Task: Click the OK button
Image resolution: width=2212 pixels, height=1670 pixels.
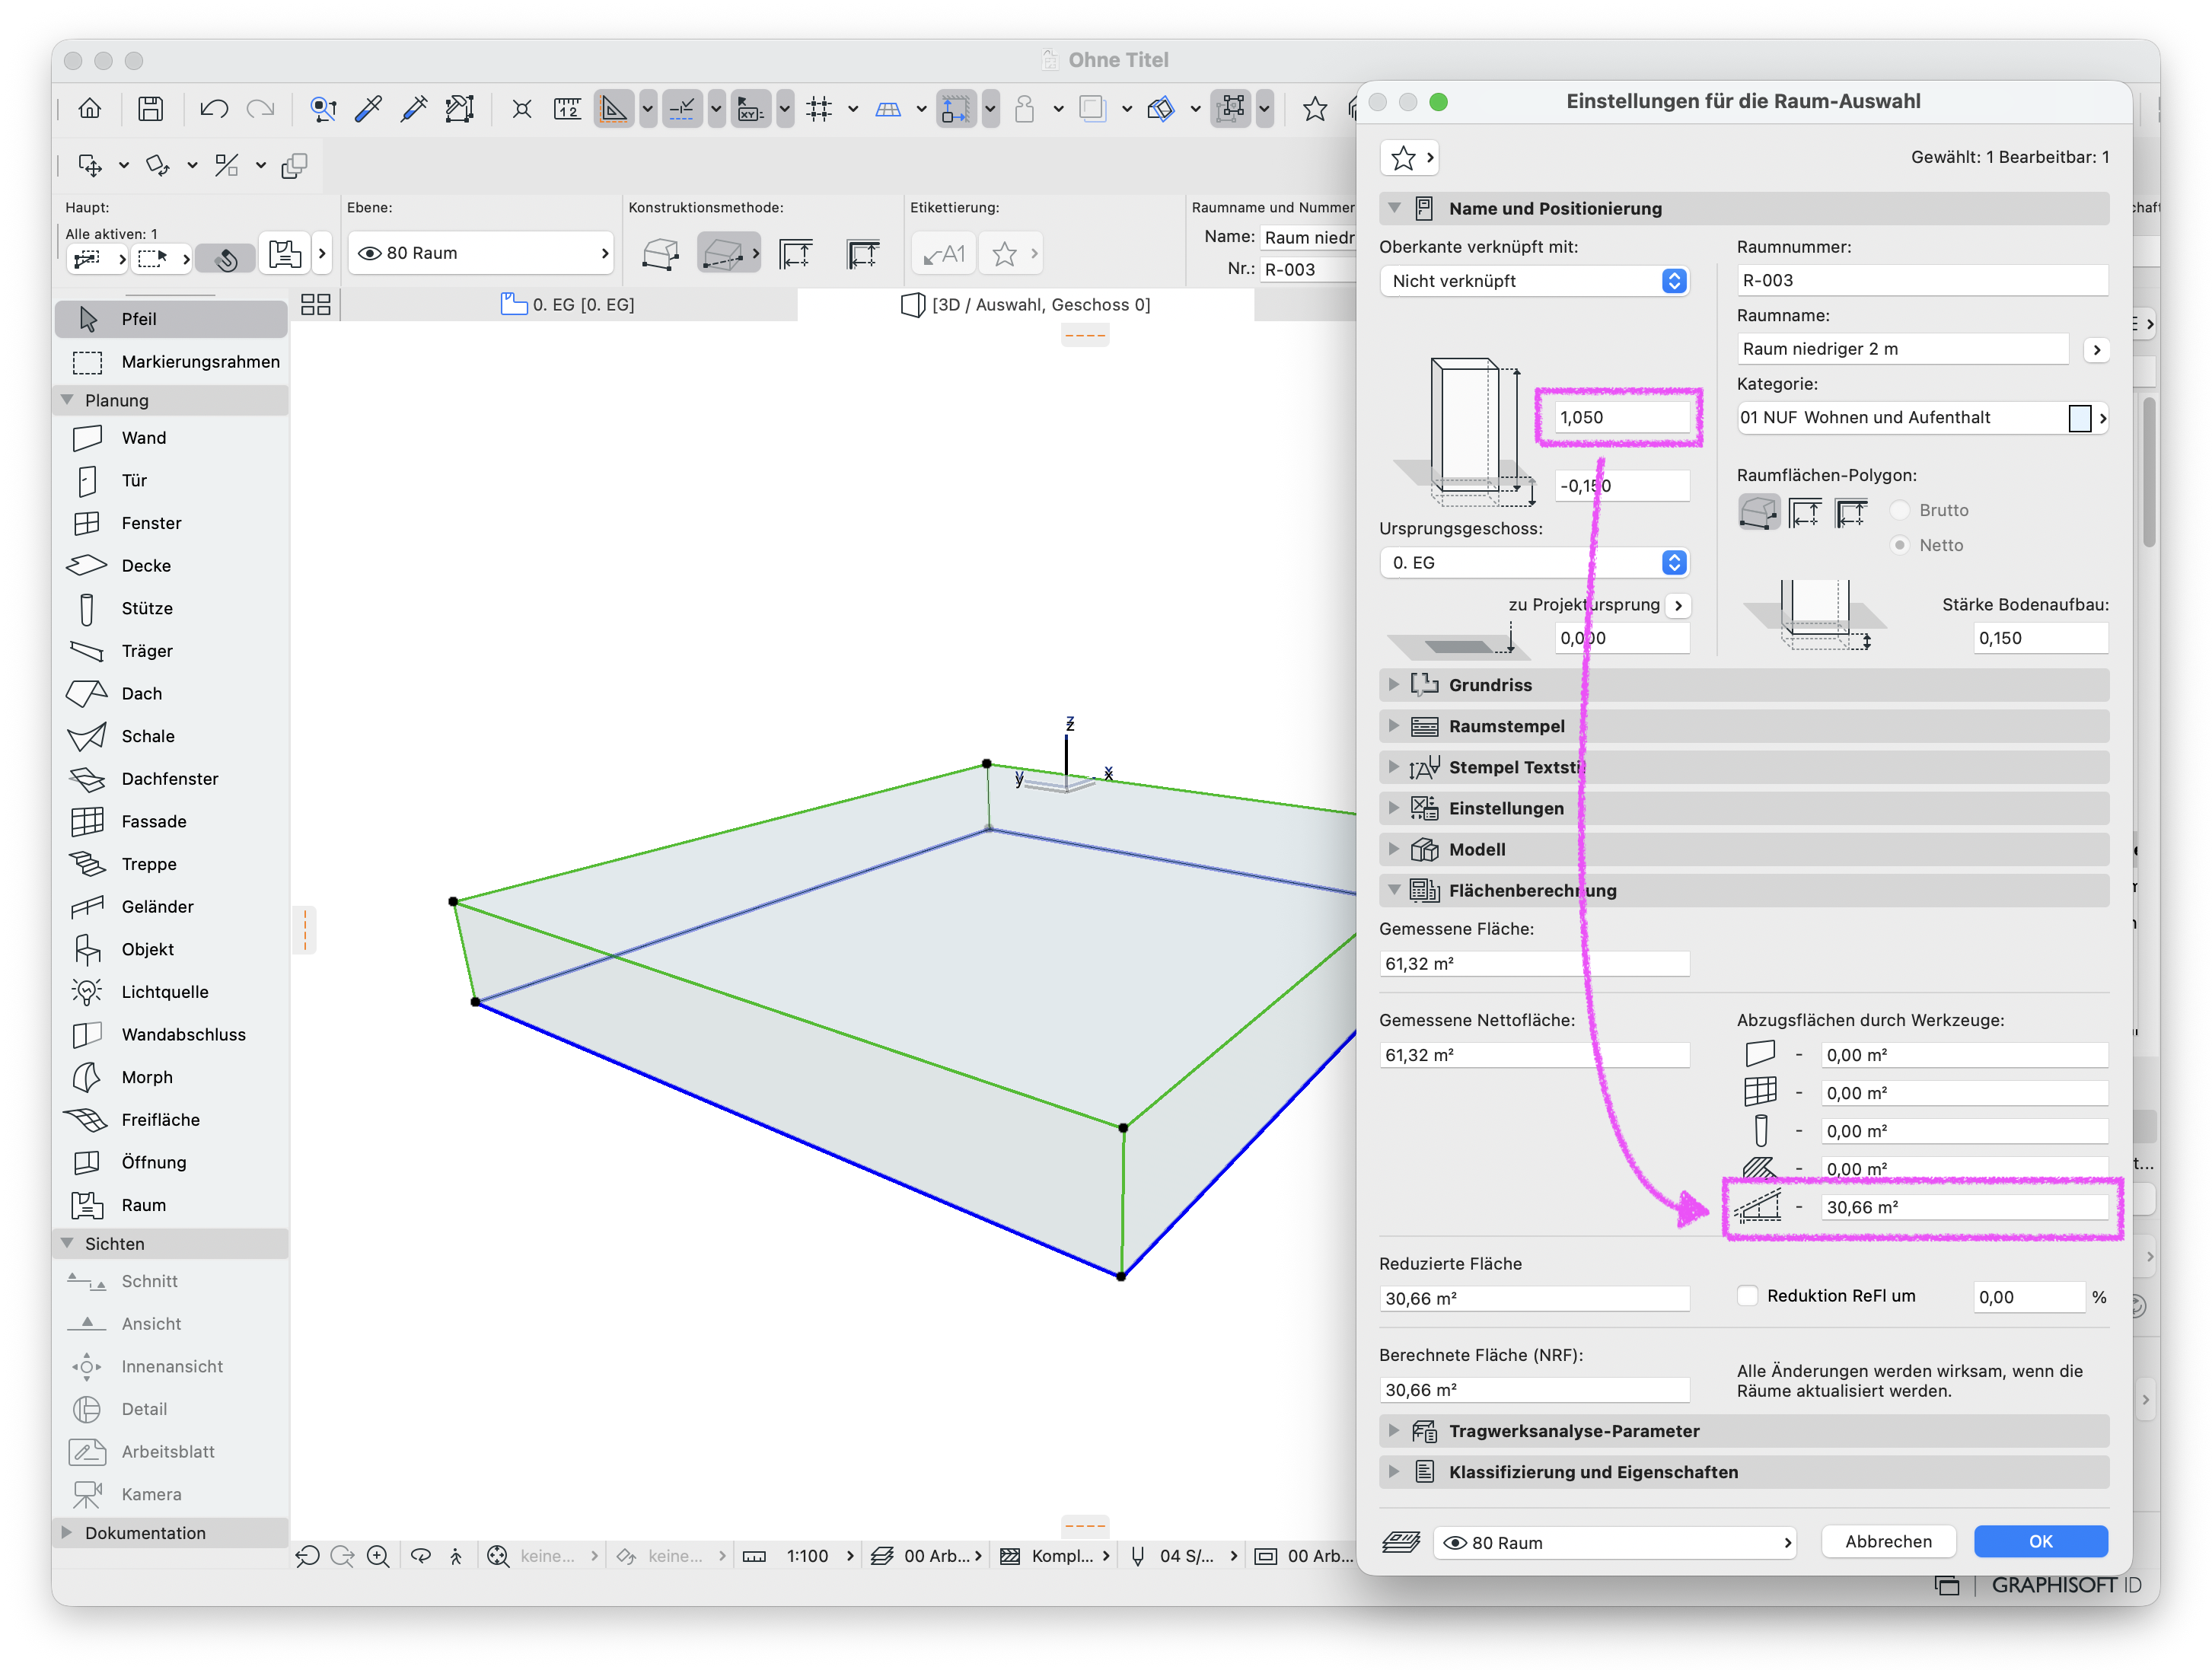Action: click(2040, 1542)
